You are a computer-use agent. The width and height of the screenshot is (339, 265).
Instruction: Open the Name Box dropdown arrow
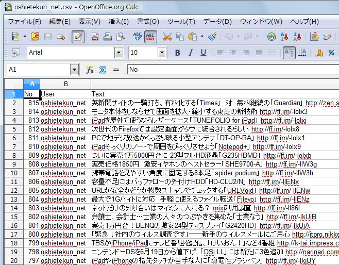74,70
